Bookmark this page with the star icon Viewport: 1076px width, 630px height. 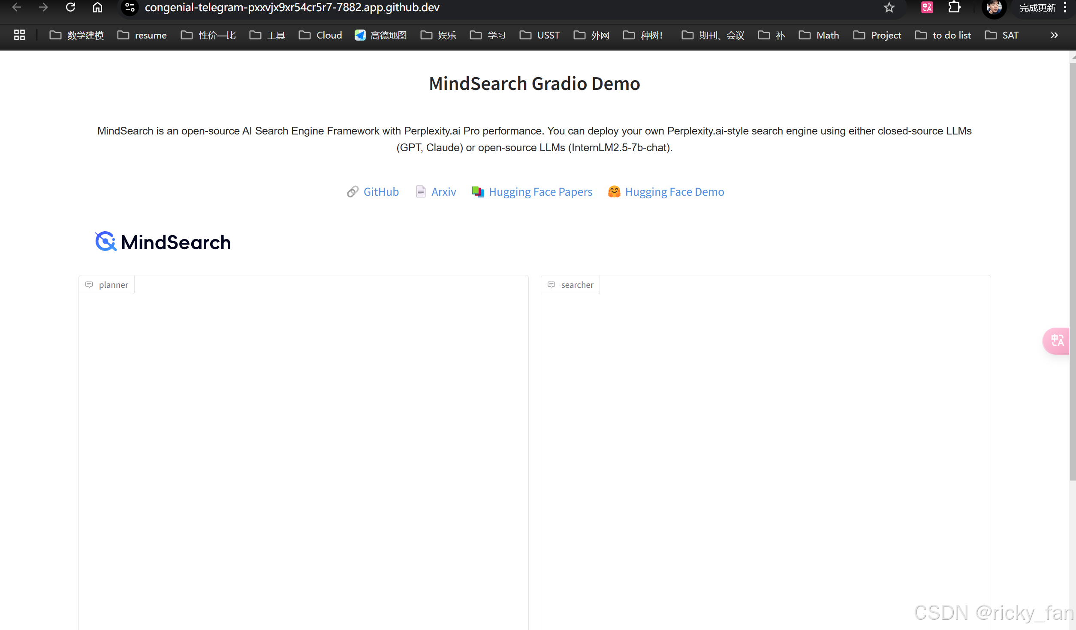(889, 7)
